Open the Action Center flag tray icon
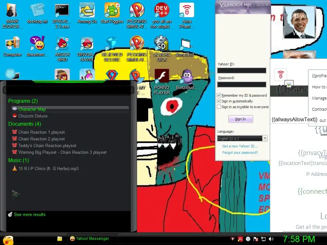This screenshot has height=245, width=327. tap(256, 239)
